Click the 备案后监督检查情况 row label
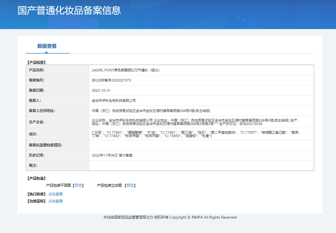Screen dimensions: 336x233 point(45,145)
